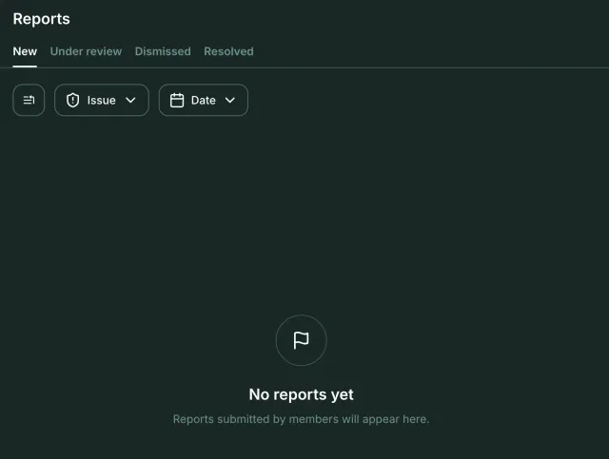The height and width of the screenshot is (459, 609).
Task: Click the sort order icon button
Action: pos(29,100)
